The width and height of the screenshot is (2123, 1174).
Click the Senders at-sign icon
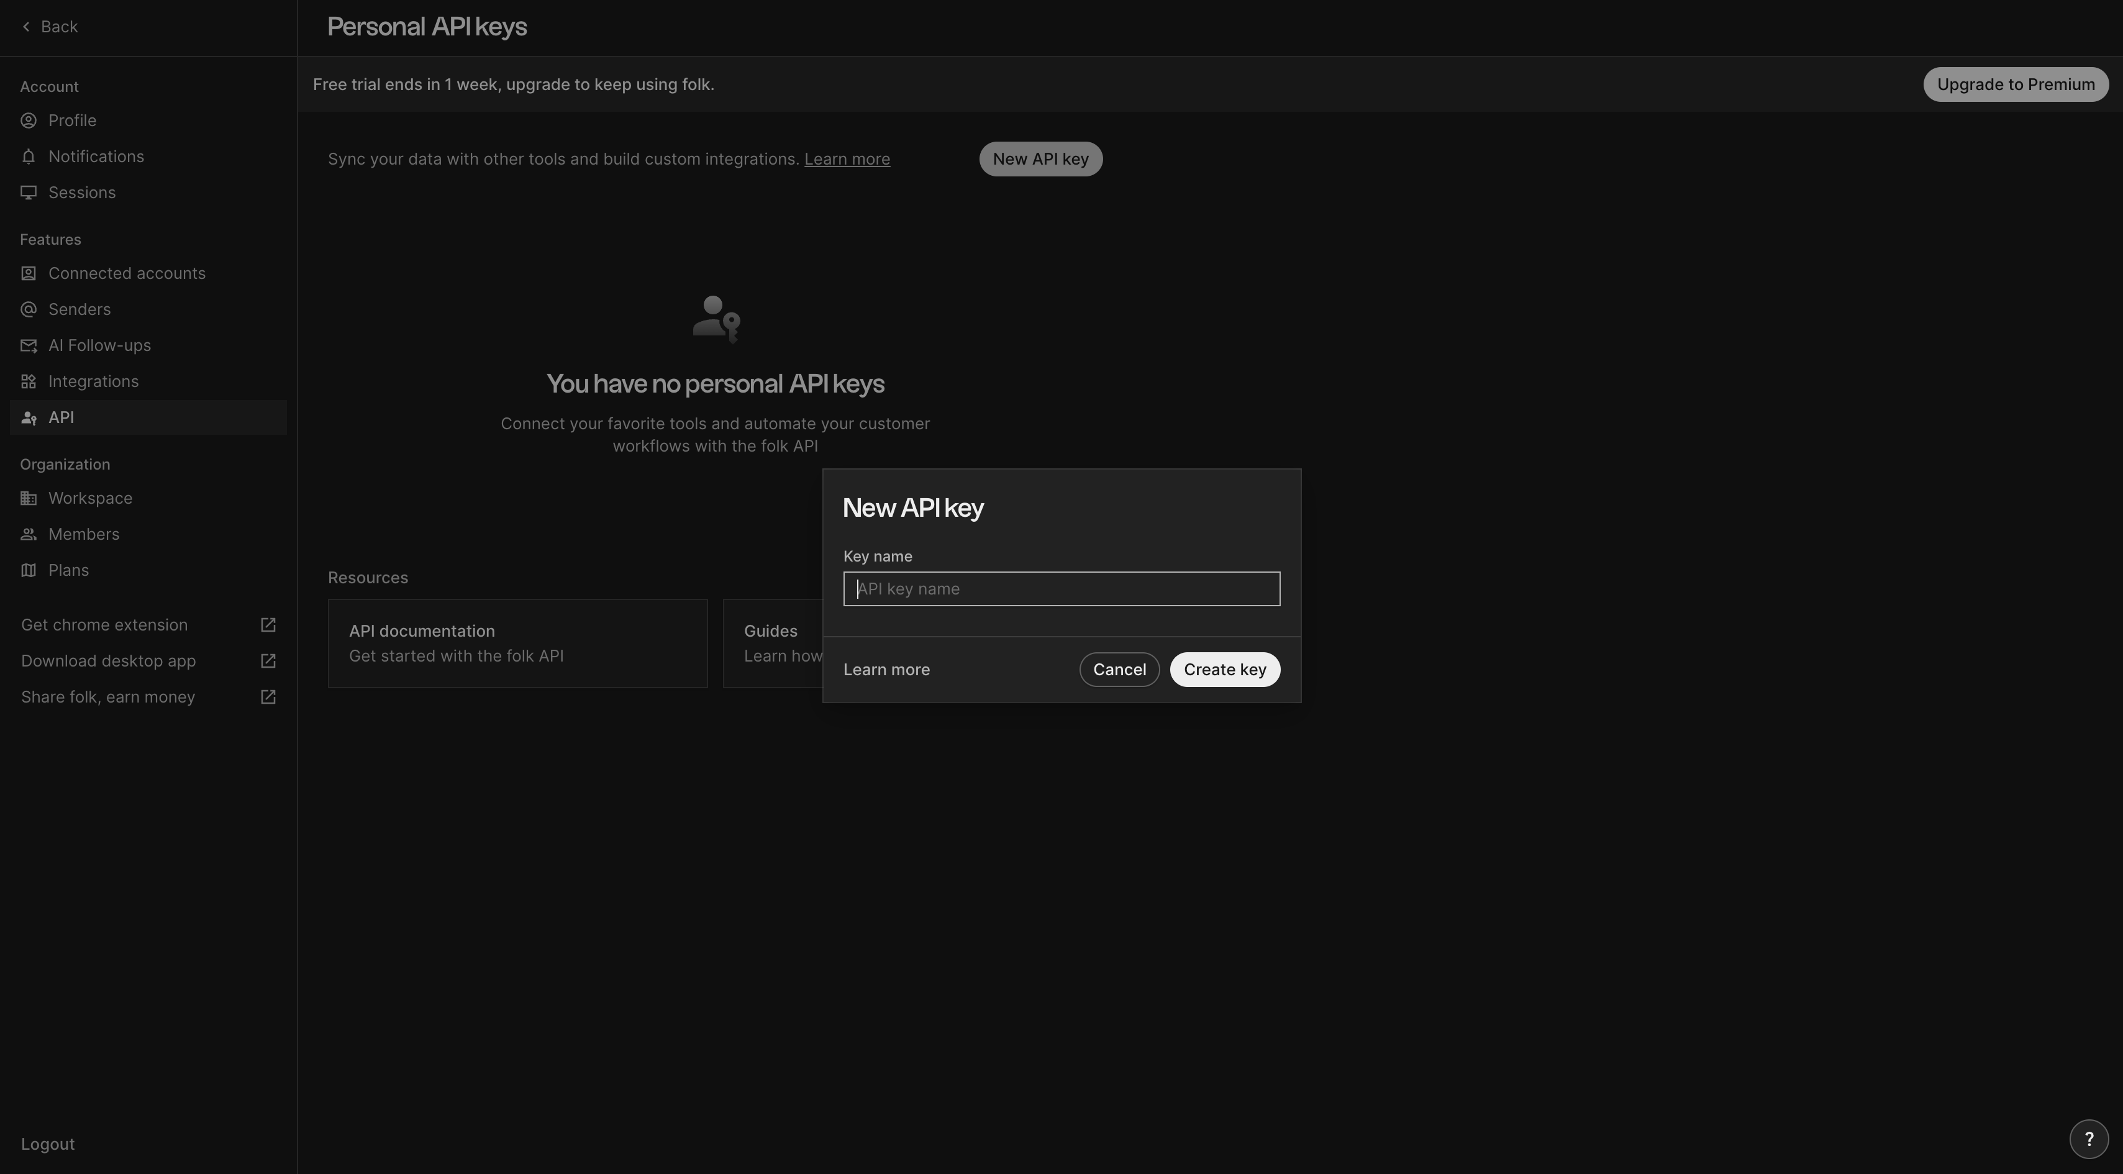pyautogui.click(x=29, y=309)
